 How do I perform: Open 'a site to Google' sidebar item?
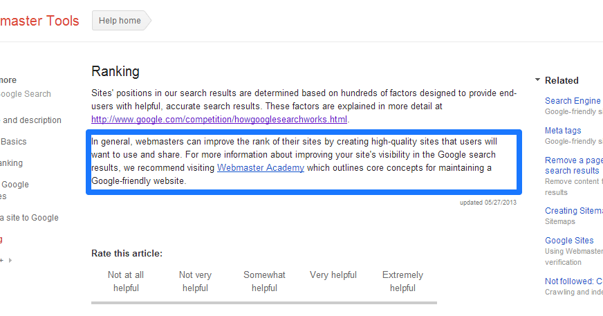pos(30,218)
